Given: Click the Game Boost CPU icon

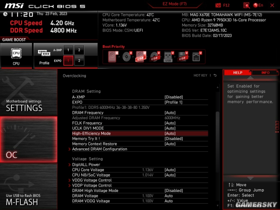Looking at the screenshot, I should [16, 56].
